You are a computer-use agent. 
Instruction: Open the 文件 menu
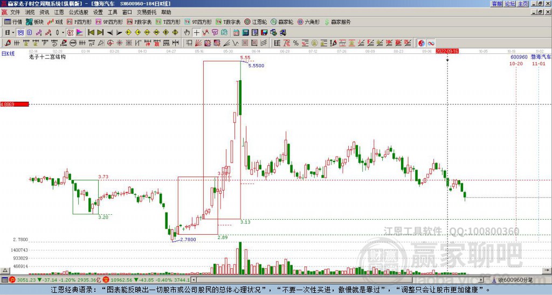pos(15,12)
